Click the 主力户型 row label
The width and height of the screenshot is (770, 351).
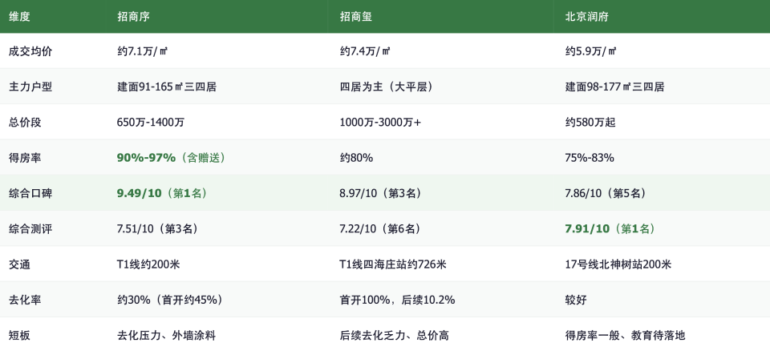(30, 87)
